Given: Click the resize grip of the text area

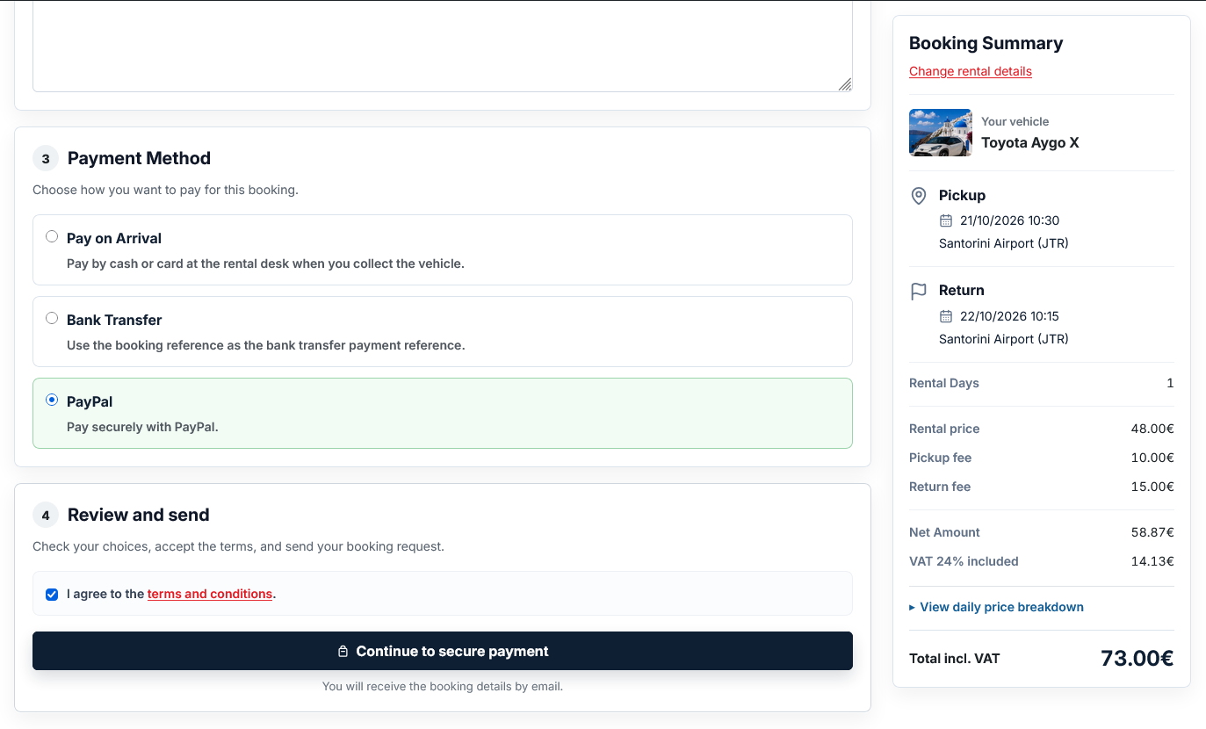Looking at the screenshot, I should [844, 84].
